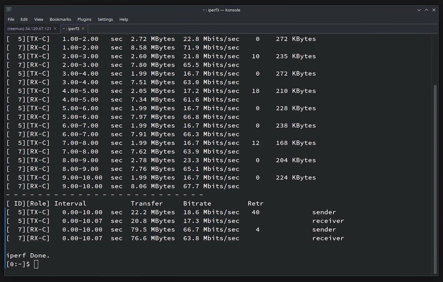Close the (reemus) 34.129.67.121 tab

55,28
